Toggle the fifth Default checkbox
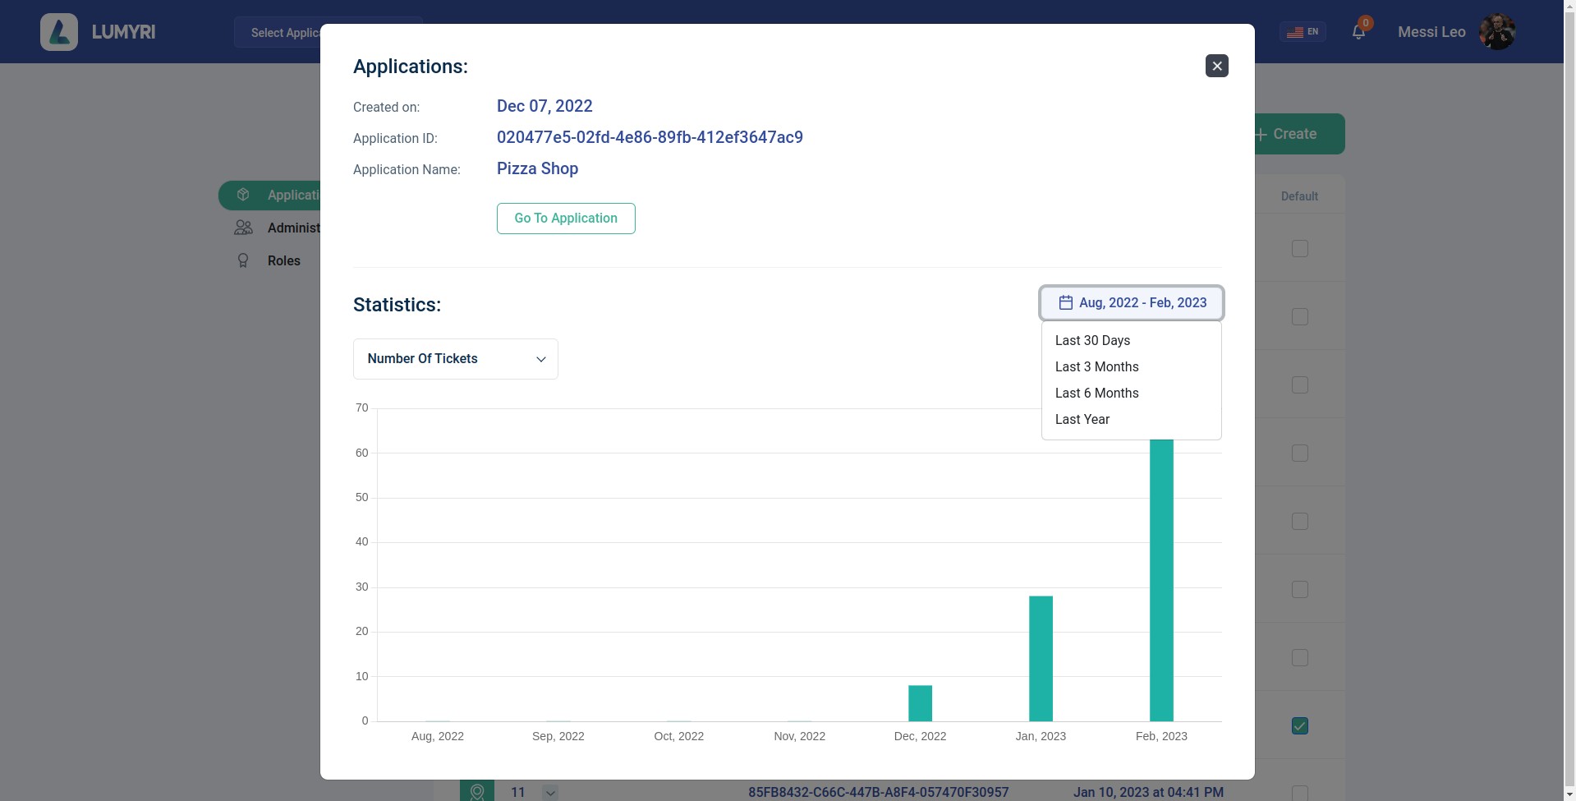Screen dimensions: 1576x801 coord(1299,522)
